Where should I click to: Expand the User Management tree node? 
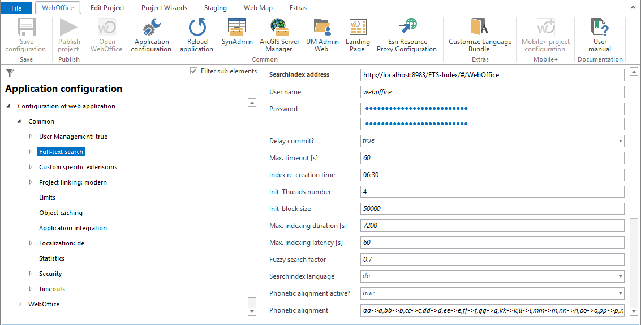point(31,137)
